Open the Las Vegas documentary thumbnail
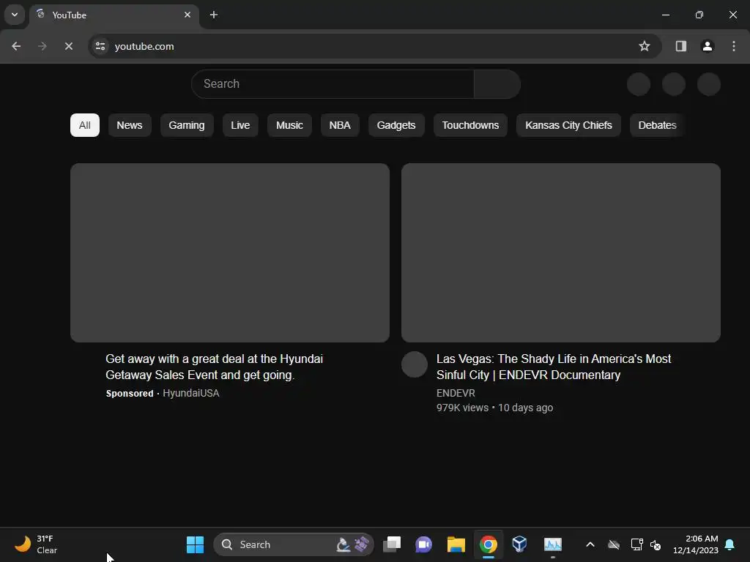 (x=560, y=252)
